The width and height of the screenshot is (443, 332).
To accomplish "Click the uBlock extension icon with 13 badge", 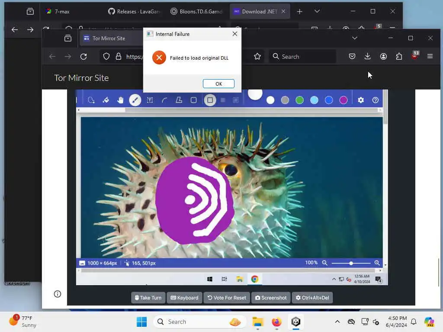I will 415,56.
